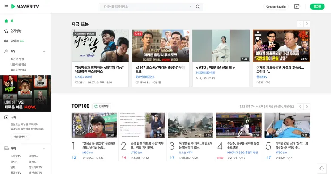331x174 pixels.
Task: Click the search magnifier icon
Action: [x=198, y=7]
